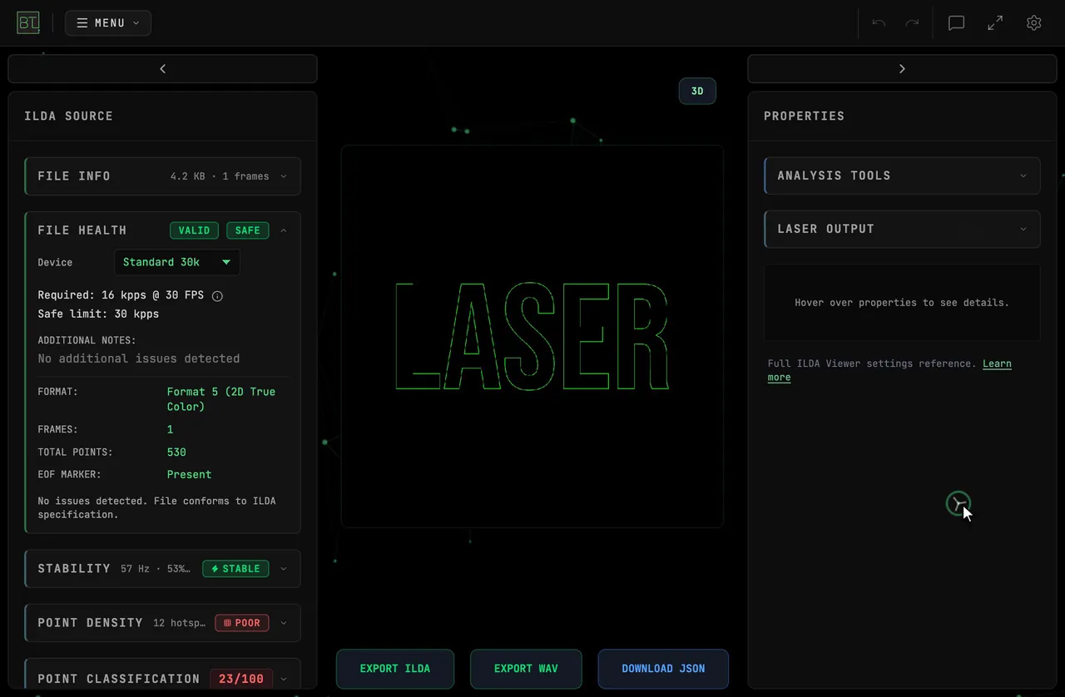This screenshot has width=1065, height=697.
Task: Click the EXPORT WAV button
Action: pyautogui.click(x=526, y=669)
